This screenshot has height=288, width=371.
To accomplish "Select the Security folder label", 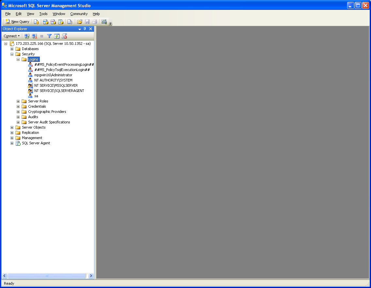I will coord(28,54).
